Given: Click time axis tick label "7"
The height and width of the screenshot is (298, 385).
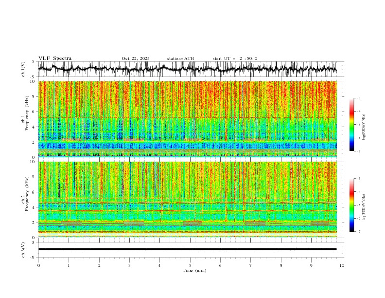Looking at the screenshot, I should point(251,265).
